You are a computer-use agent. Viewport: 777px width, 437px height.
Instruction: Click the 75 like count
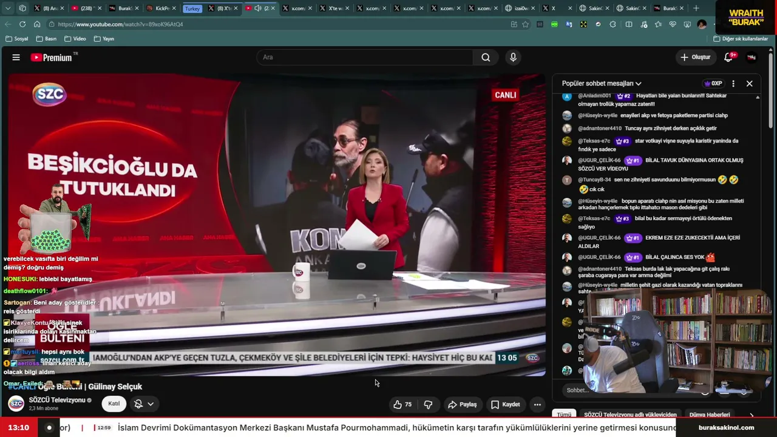pyautogui.click(x=408, y=404)
